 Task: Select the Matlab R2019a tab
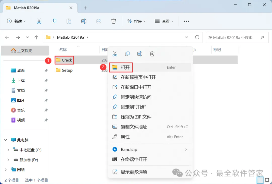[x=40, y=8]
